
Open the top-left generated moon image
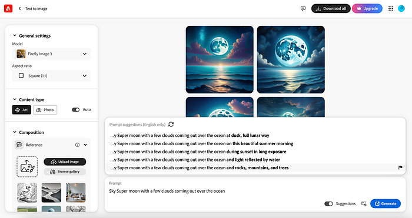click(x=220, y=59)
